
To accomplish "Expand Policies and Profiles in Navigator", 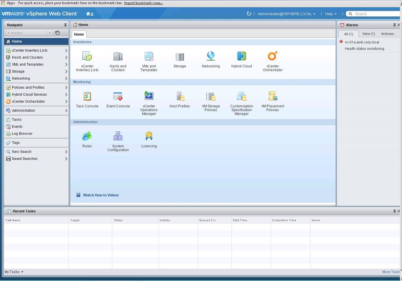I will [66, 88].
